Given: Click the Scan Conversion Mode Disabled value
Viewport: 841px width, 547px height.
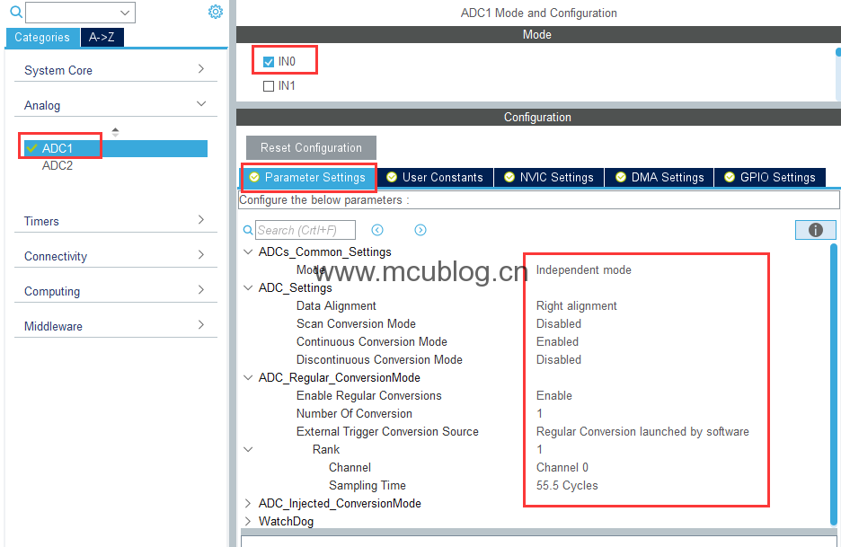Looking at the screenshot, I should tap(559, 323).
